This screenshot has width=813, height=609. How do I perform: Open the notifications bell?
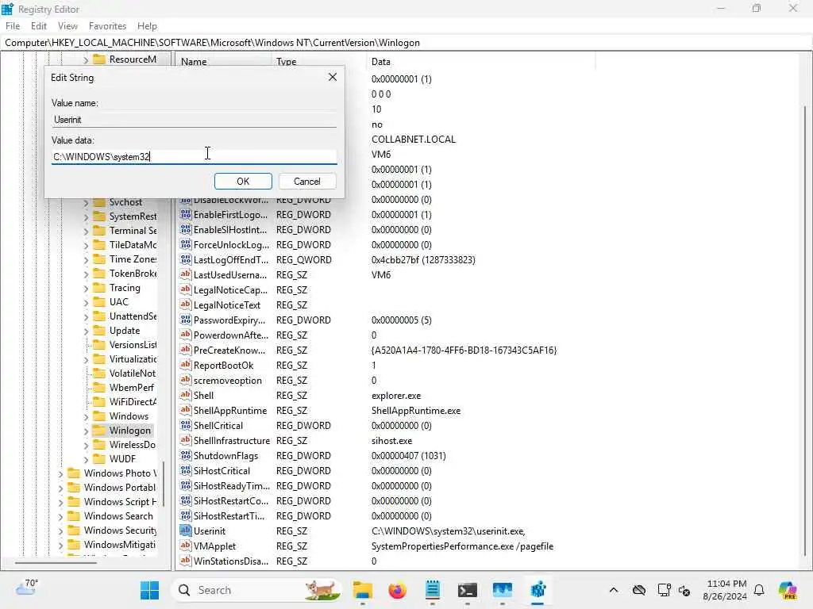pos(759,590)
